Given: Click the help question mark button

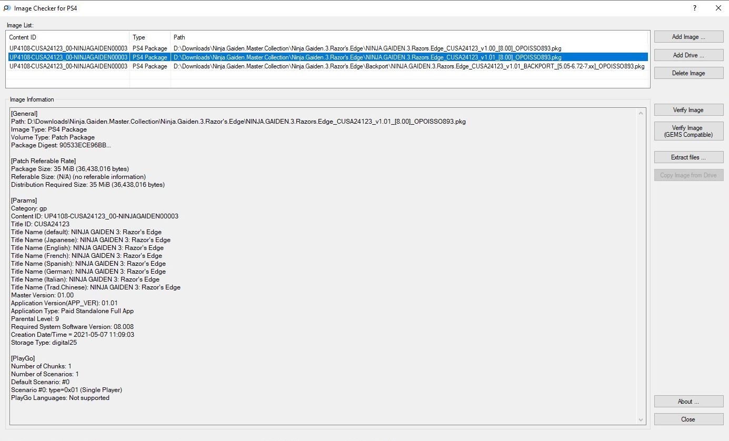Looking at the screenshot, I should coord(695,8).
